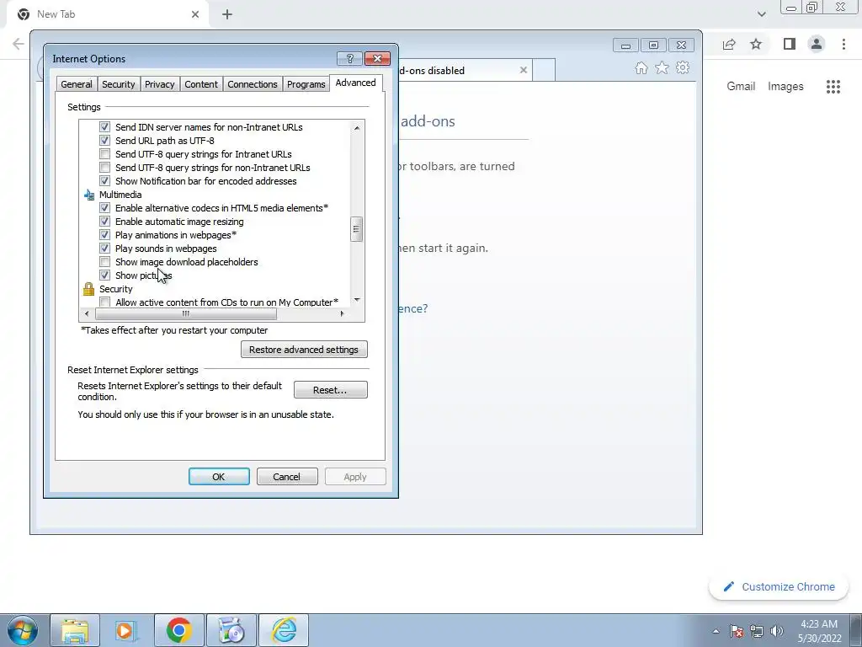Open Images link in Chrome
This screenshot has width=862, height=647.
pos(785,87)
